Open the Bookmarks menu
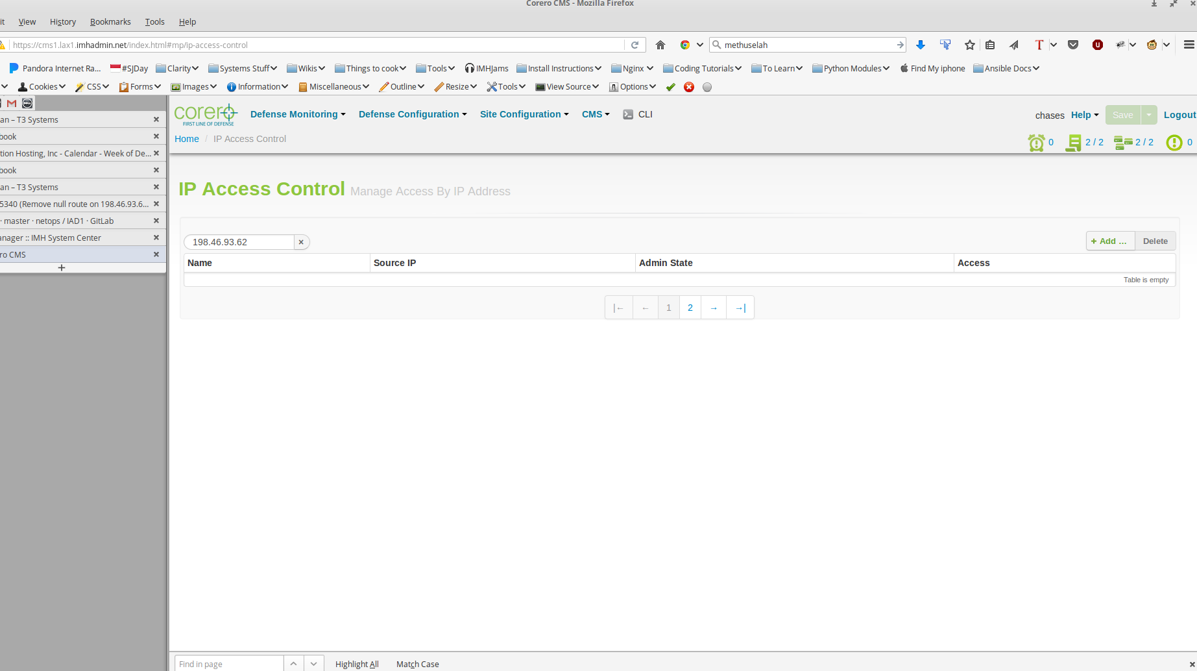The width and height of the screenshot is (1197, 671). tap(110, 21)
